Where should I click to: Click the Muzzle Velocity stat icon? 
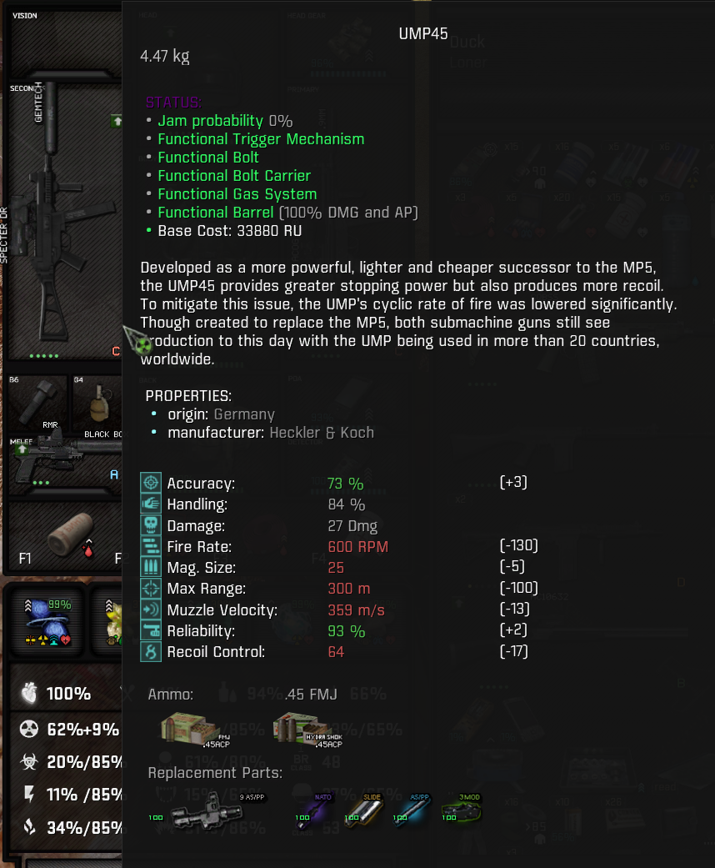coord(151,610)
